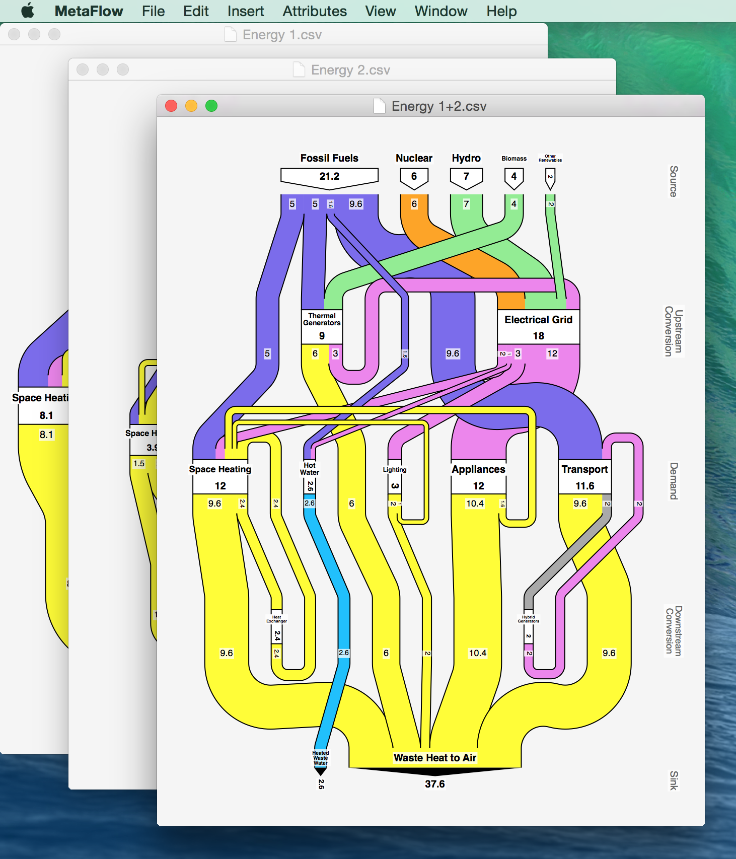The width and height of the screenshot is (736, 859).
Task: Click the black Waste Heat to Air sink
Action: coord(435,770)
